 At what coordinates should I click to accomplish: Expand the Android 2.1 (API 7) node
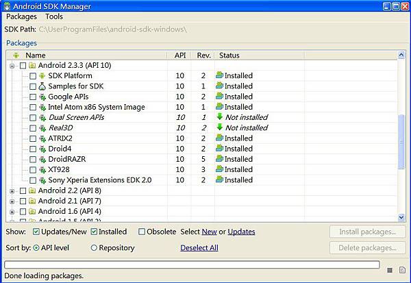[12, 201]
